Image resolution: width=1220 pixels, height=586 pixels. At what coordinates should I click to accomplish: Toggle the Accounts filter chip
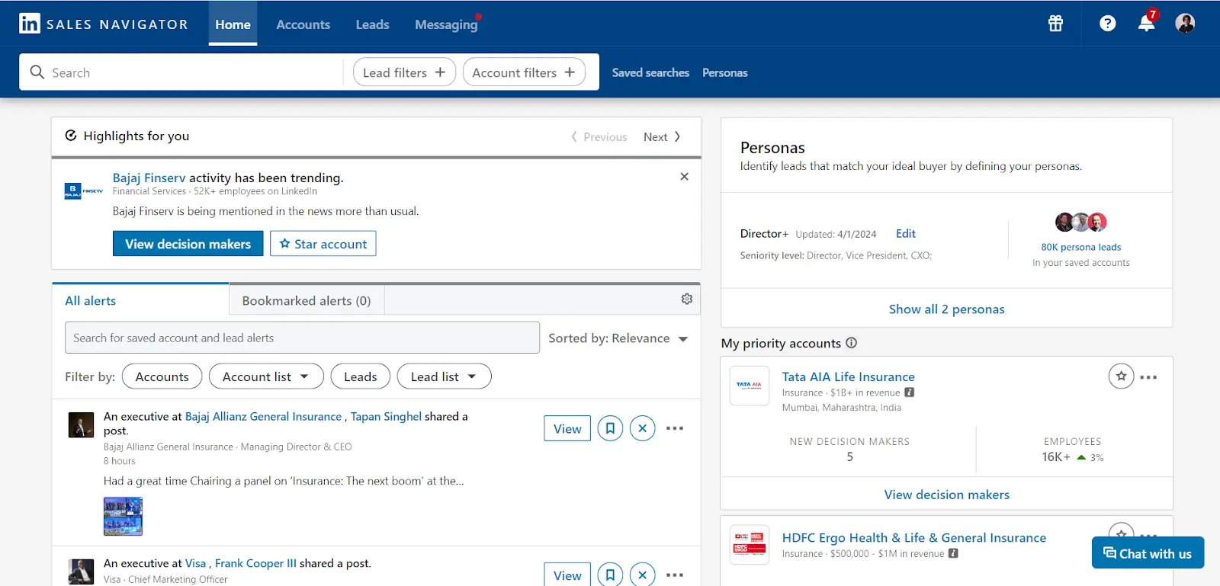pyautogui.click(x=162, y=376)
